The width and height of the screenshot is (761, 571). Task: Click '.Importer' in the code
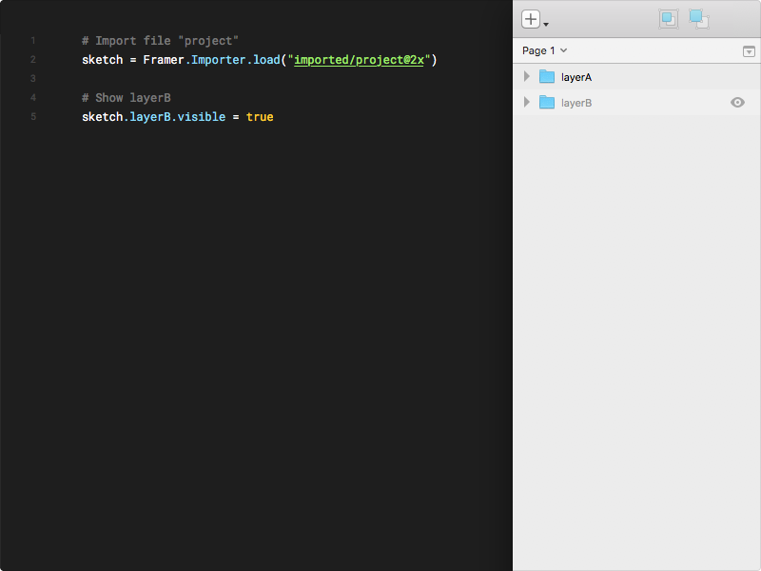point(216,60)
